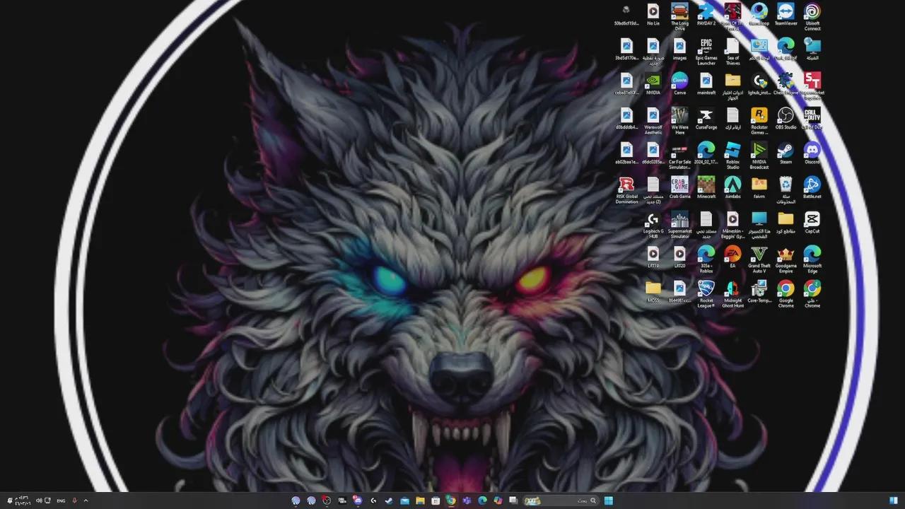Open Sea of Thieves shortcut

pyautogui.click(x=732, y=52)
